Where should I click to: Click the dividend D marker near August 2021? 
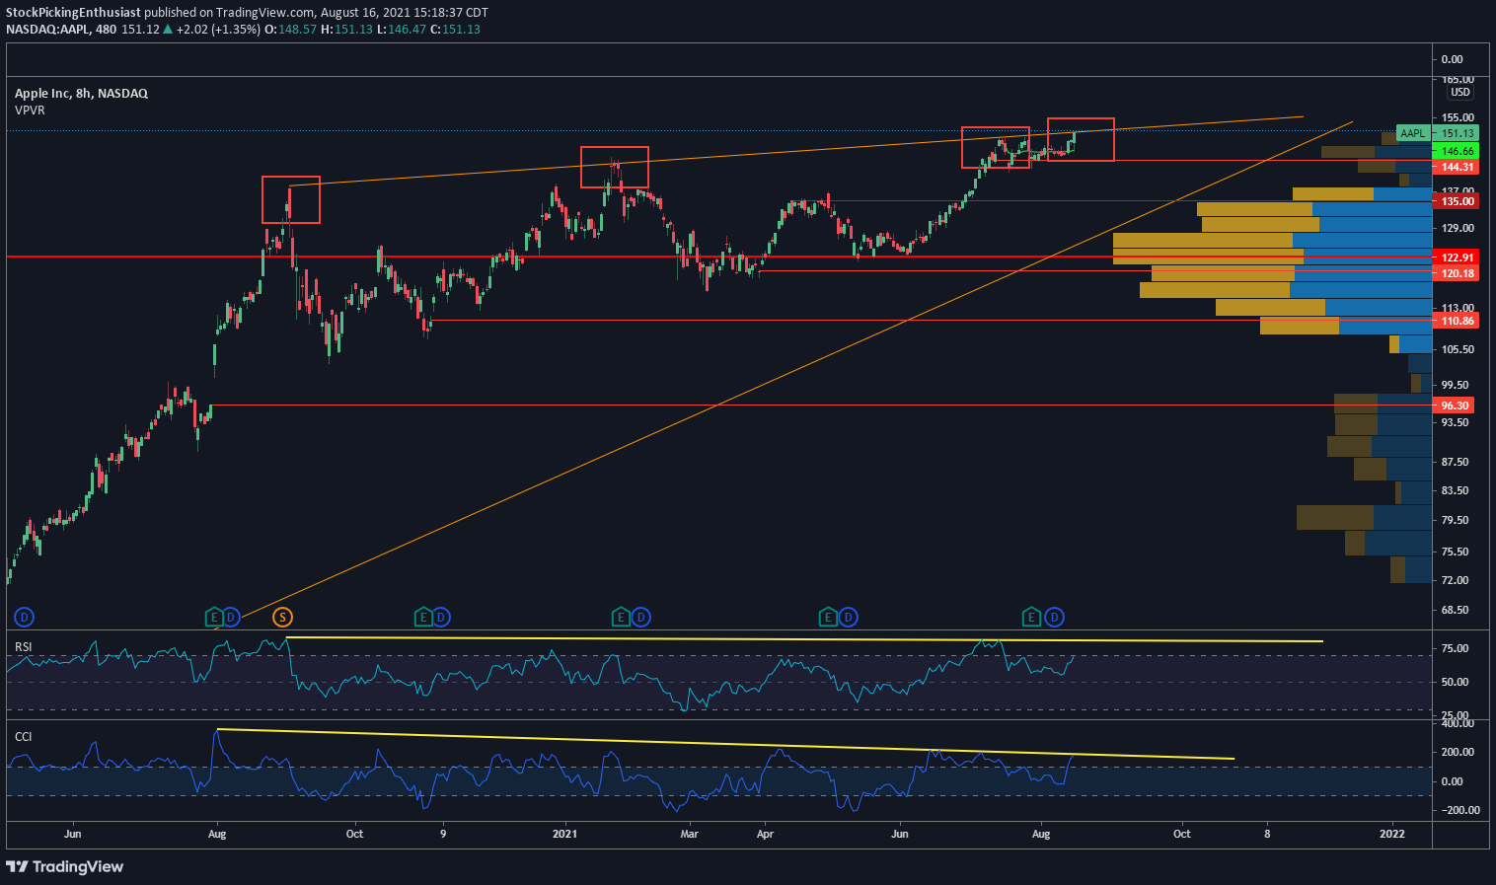[x=1054, y=618]
